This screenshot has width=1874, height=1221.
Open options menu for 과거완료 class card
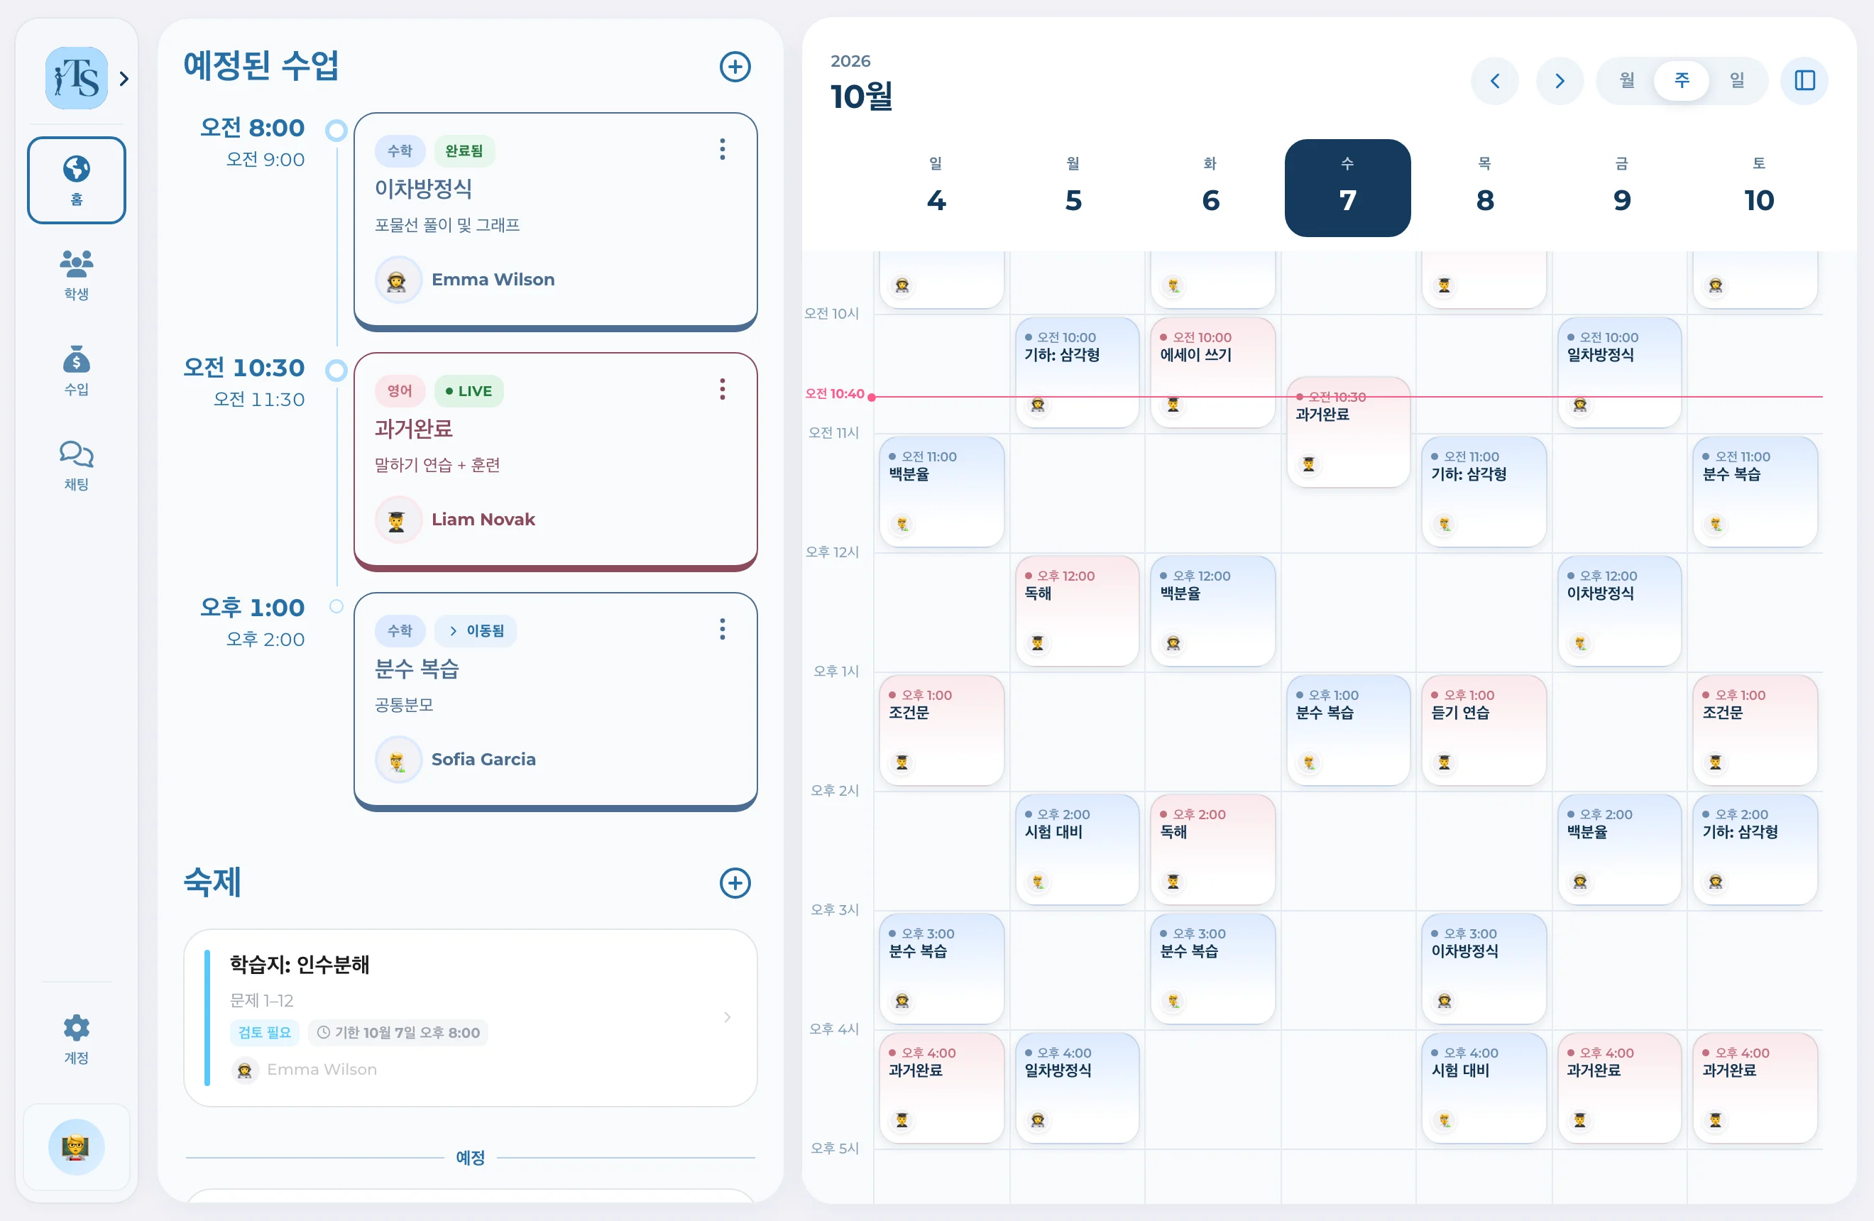click(x=722, y=389)
